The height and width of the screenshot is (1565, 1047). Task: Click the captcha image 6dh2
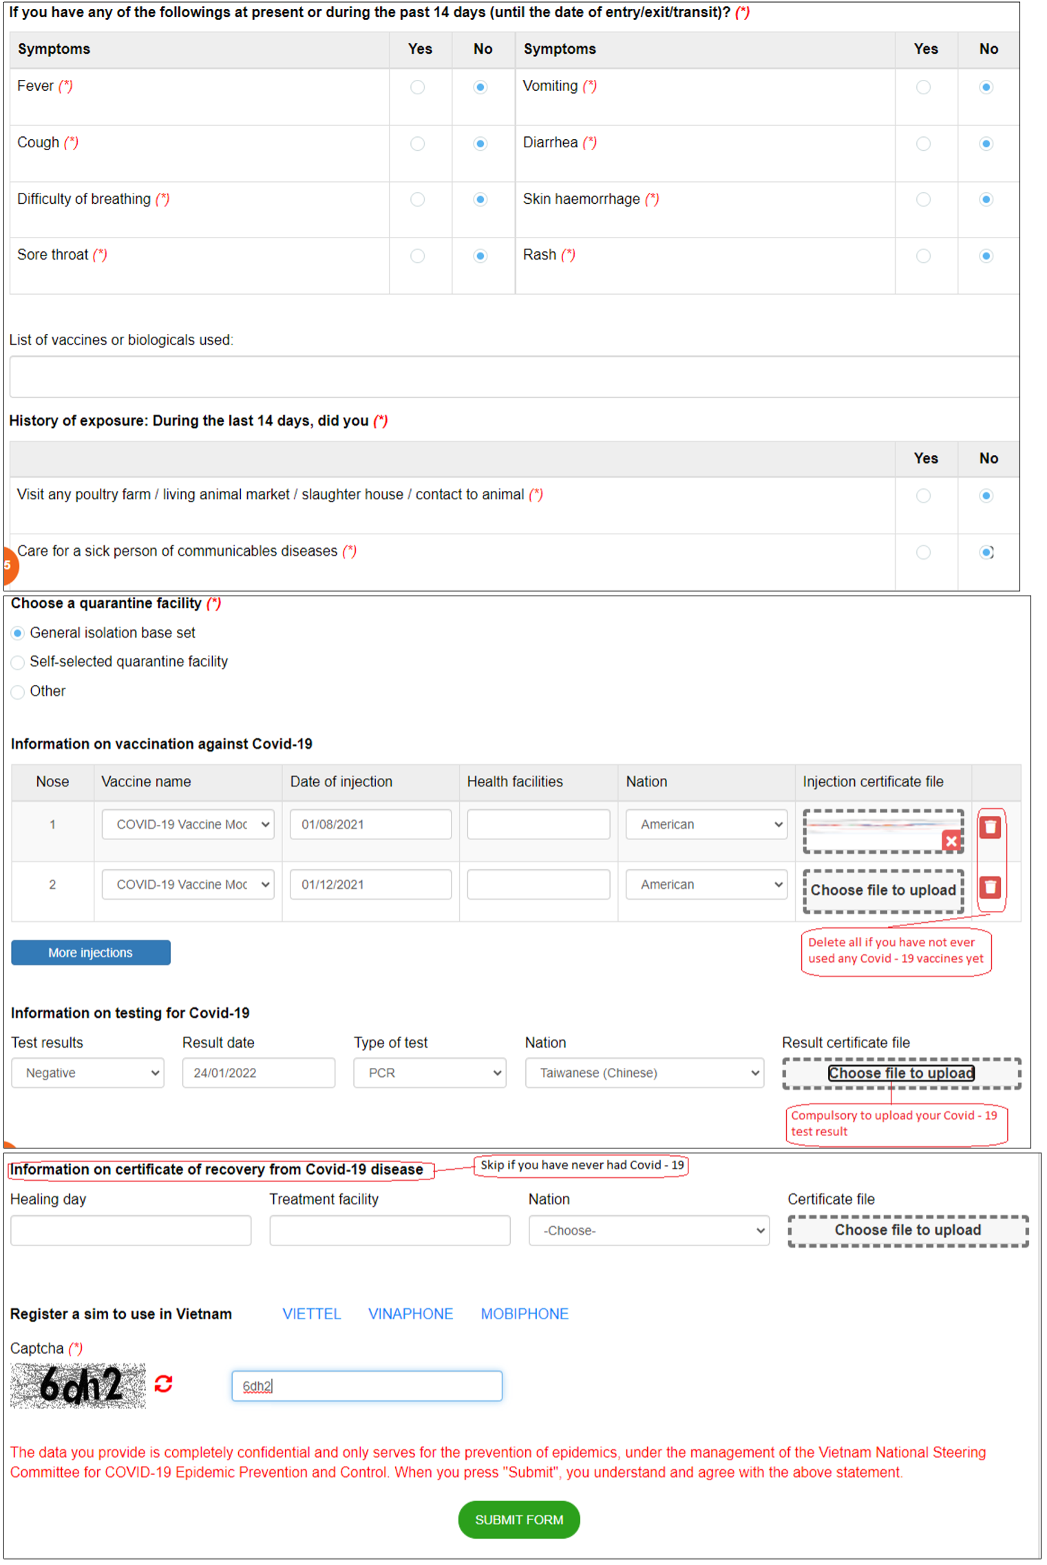click(78, 1385)
